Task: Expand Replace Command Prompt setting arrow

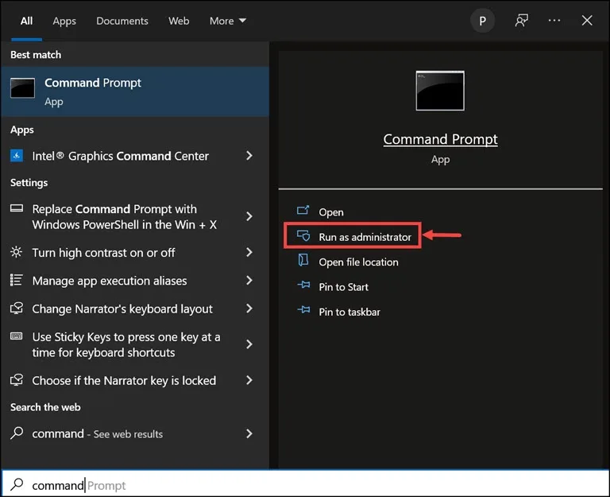Action: [249, 216]
